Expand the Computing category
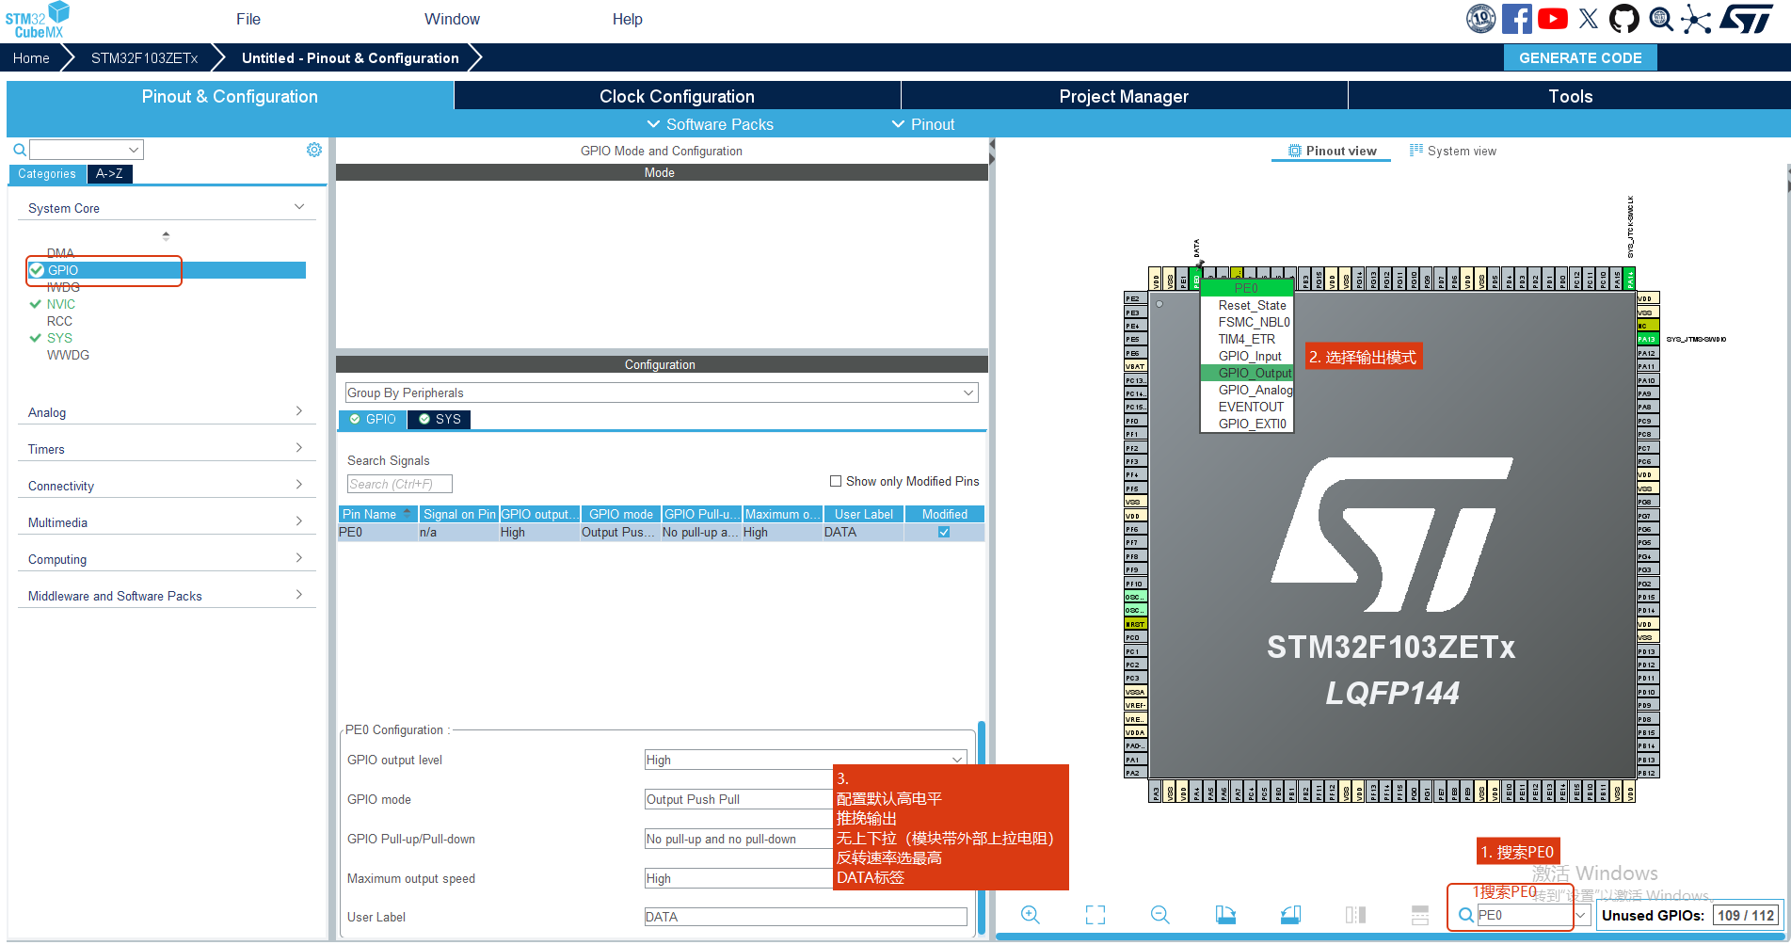Viewport: 1791px width, 945px height. point(299,558)
